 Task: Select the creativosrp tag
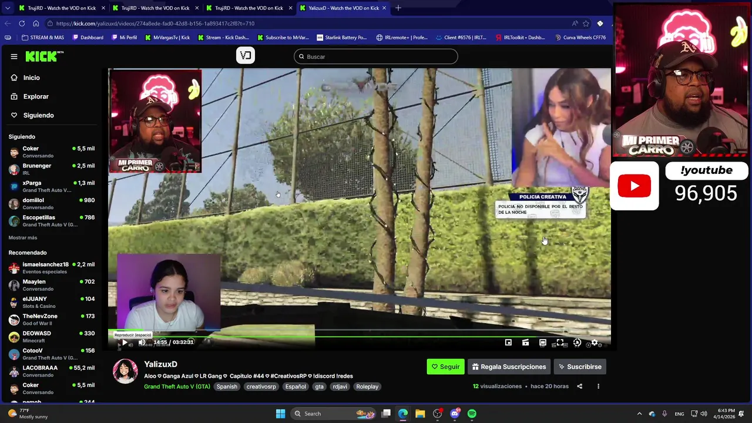(261, 387)
